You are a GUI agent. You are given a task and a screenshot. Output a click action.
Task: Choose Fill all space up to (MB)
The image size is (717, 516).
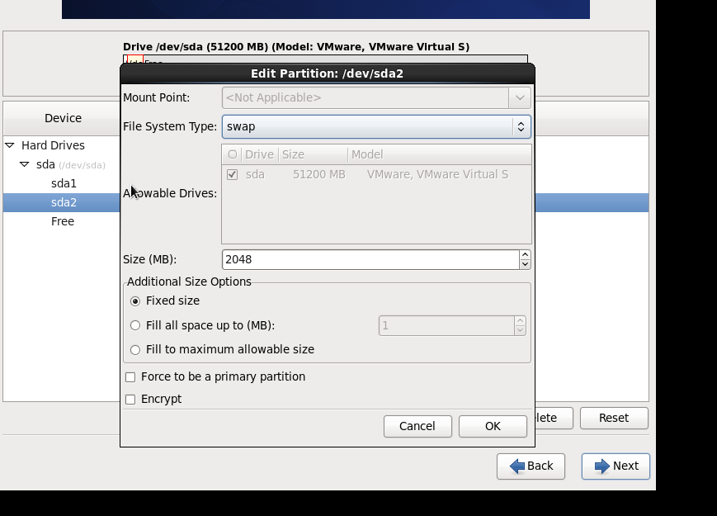[134, 326]
